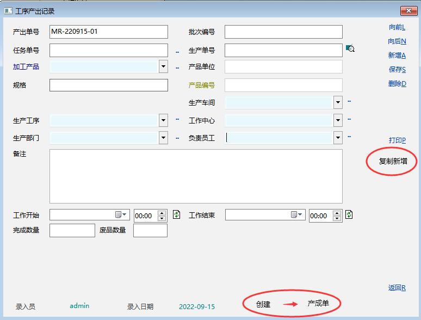Expand the 加工产品 dropdown list
This screenshot has height=320, width=421.
163,67
